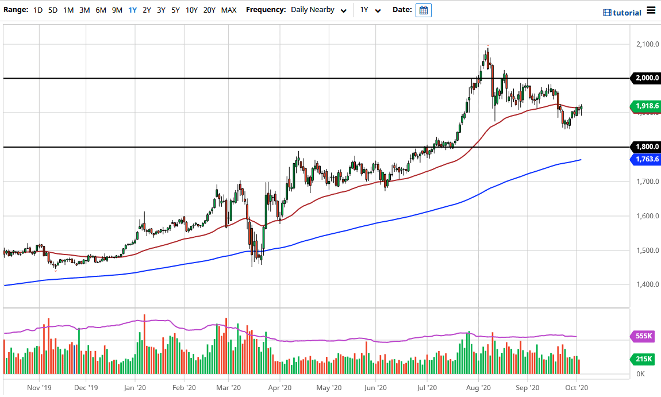Click the Oct '20 date axis label
The width and height of the screenshot is (661, 397).
pyautogui.click(x=577, y=388)
